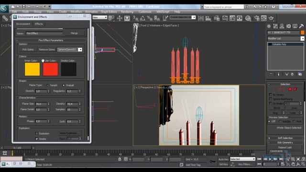This screenshot has width=306, height=172.
Task: Click Go to Start playback control
Action: coord(259,159)
